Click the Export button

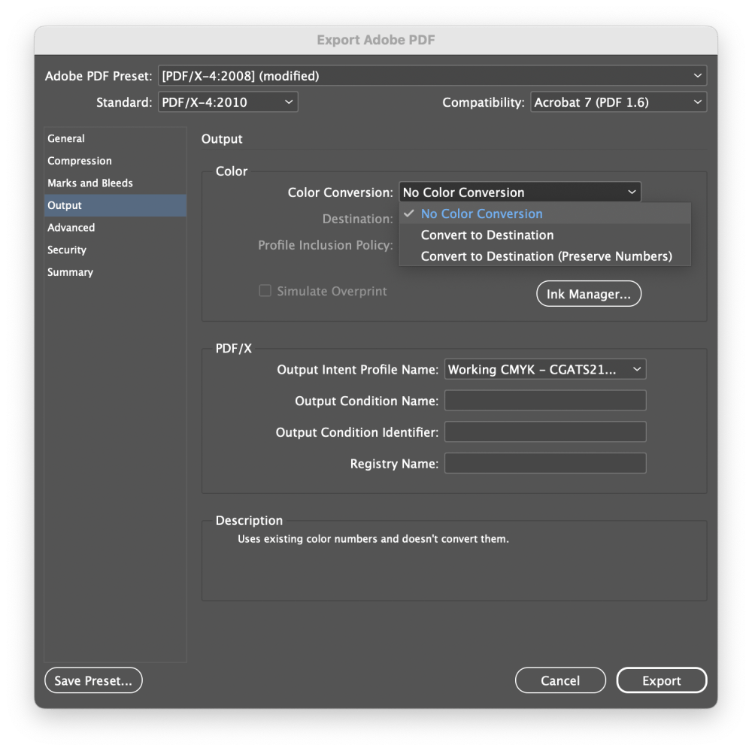point(661,680)
